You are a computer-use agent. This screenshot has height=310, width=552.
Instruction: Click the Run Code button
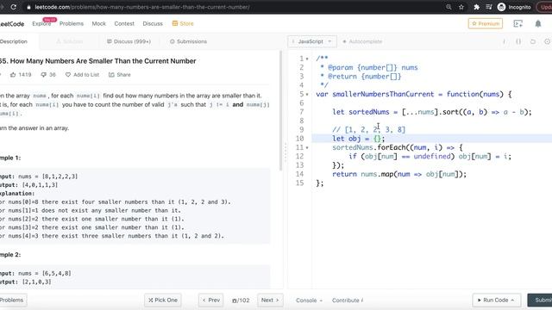click(497, 301)
